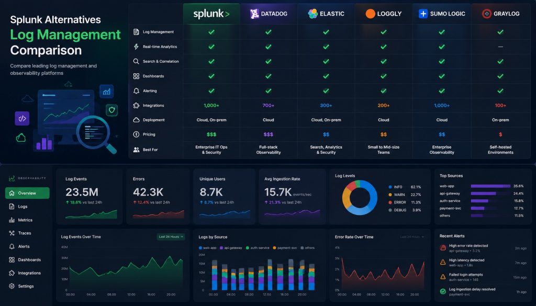
Task: Click the Failed login attempts warning icon
Action: [443, 277]
